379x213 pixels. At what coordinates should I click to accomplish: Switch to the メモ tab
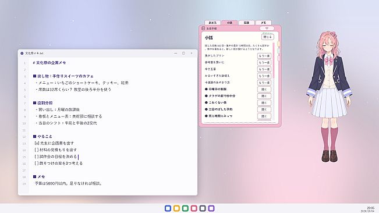click(264, 23)
